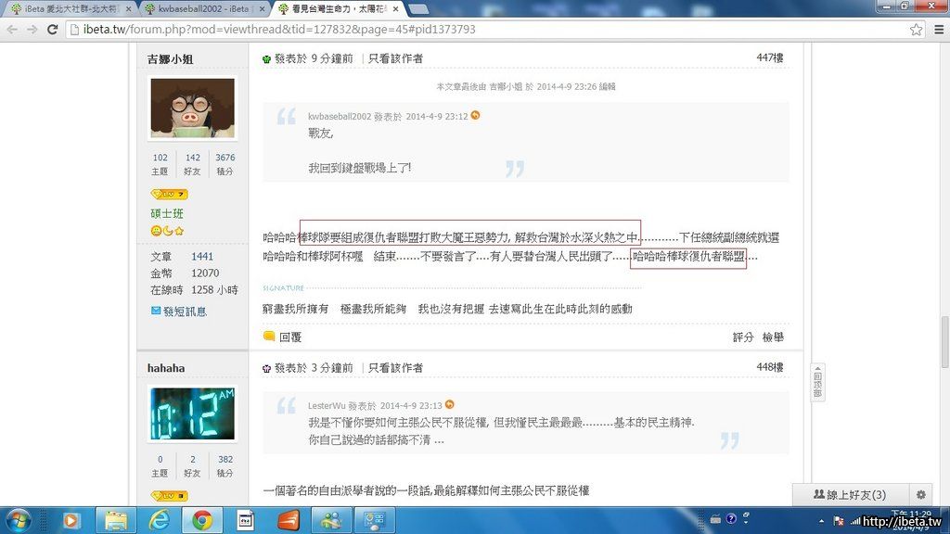The height and width of the screenshot is (534, 950).
Task: Click the bookmark star in address bar
Action: (x=916, y=29)
